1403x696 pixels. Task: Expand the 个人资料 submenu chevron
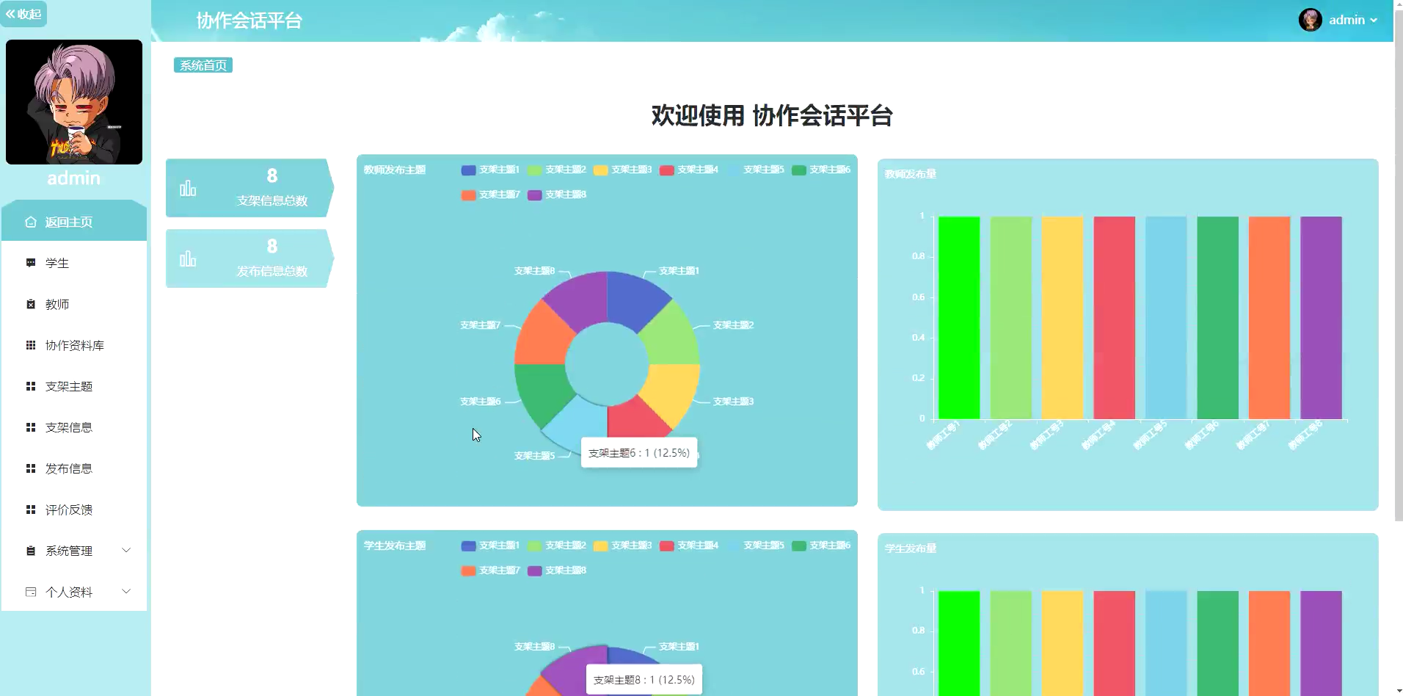pos(126,592)
